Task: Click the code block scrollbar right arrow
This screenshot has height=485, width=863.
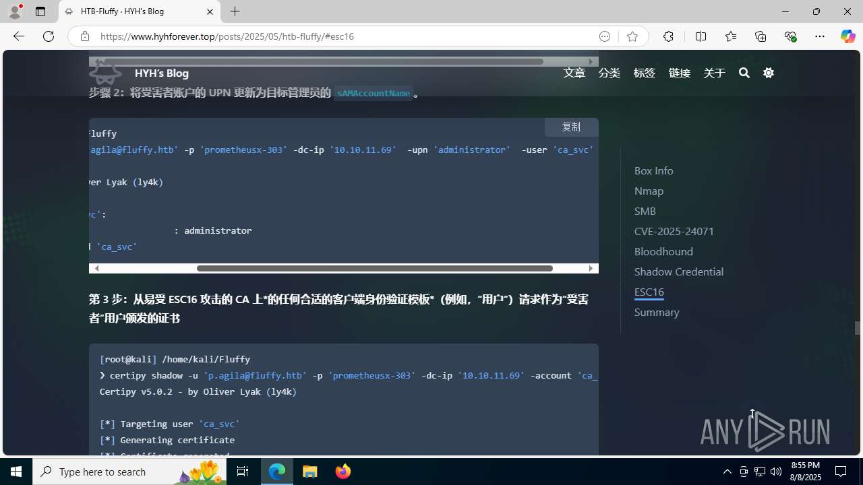Action: tap(591, 268)
